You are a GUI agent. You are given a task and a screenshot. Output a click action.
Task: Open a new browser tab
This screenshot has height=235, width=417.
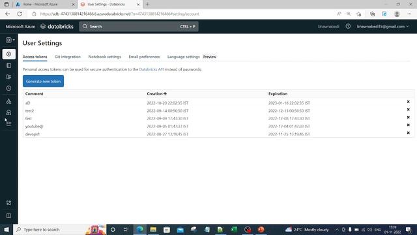pos(148,5)
